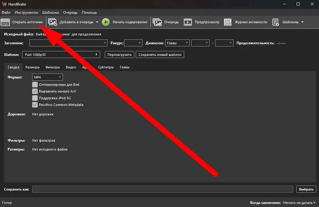Click the Нет фильтров text
Viewport: 319px width, 207px height.
point(44,141)
